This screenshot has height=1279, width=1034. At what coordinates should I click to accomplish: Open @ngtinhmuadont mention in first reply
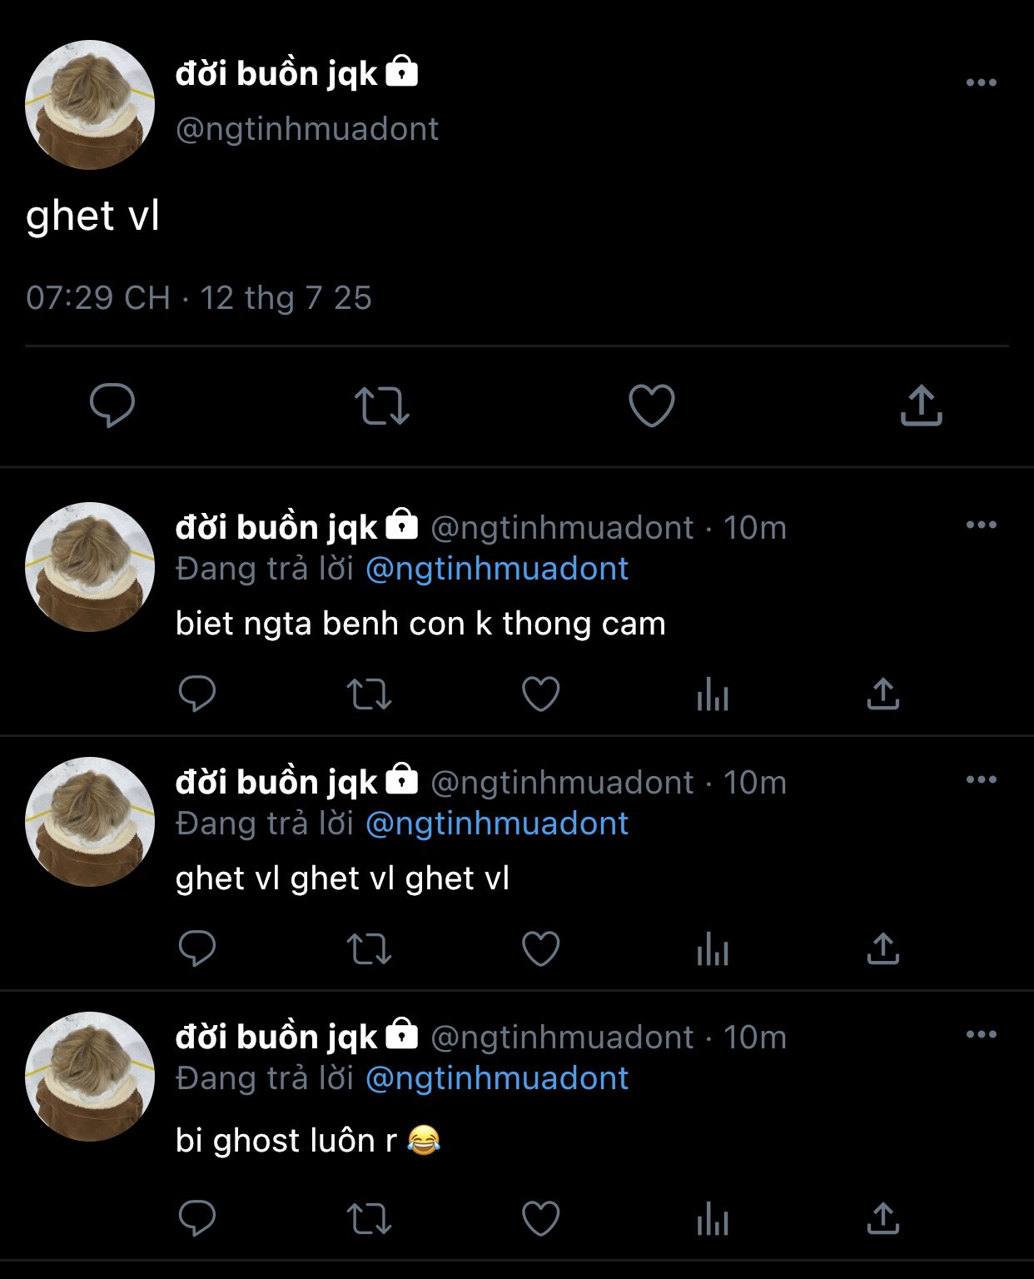(497, 569)
